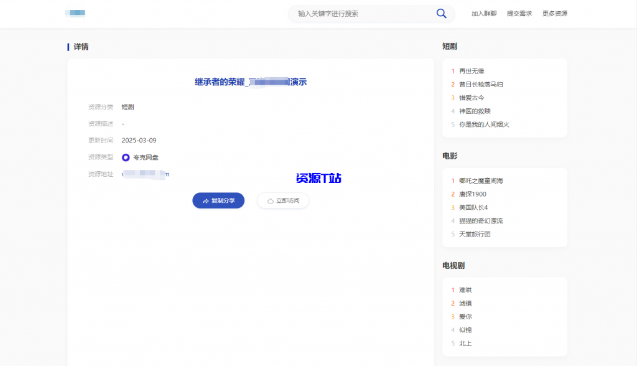Open 更多资源 in the top right
The height and width of the screenshot is (366, 637).
coord(556,13)
